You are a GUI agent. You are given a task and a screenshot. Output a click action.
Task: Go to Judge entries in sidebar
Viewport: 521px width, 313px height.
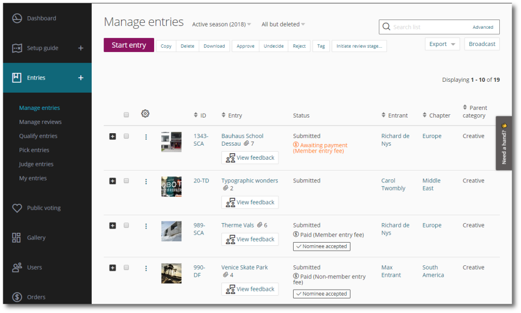coord(36,164)
